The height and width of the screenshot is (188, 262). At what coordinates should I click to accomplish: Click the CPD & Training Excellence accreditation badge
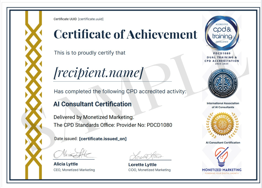222,33
